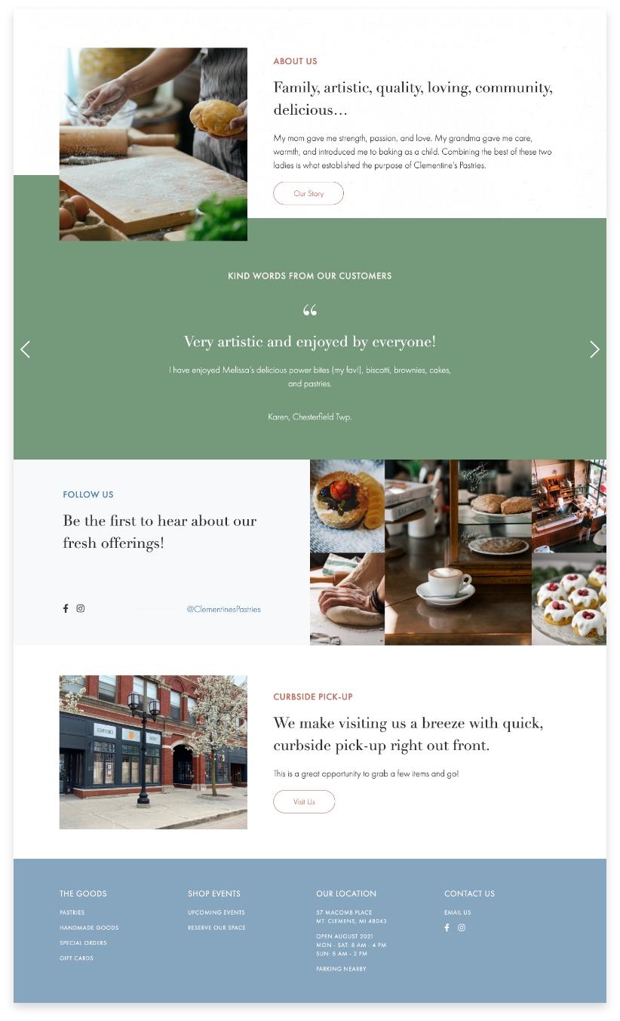Open the raspberry mini cakes photo
Screen dimensions: 620x1021
[569, 599]
